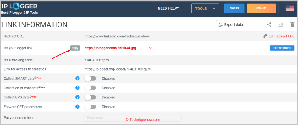The height and width of the screenshot is (125, 298).
Task: Click the trash delete icon
Action: [292, 24]
